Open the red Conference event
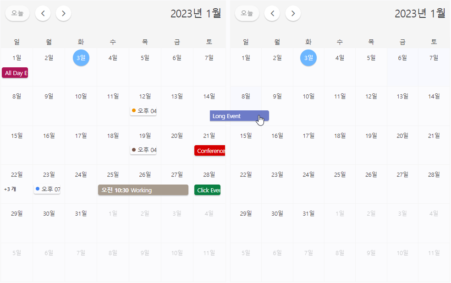This screenshot has width=451, height=283. point(209,151)
